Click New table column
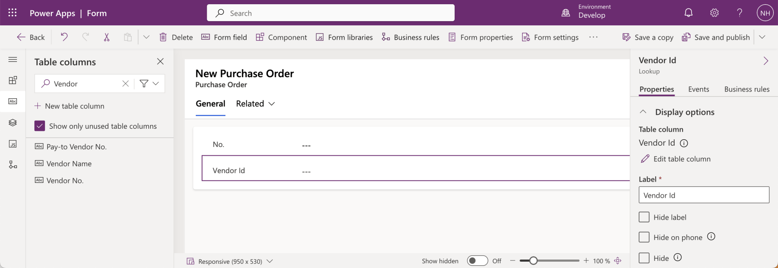The image size is (778, 268). click(x=69, y=106)
